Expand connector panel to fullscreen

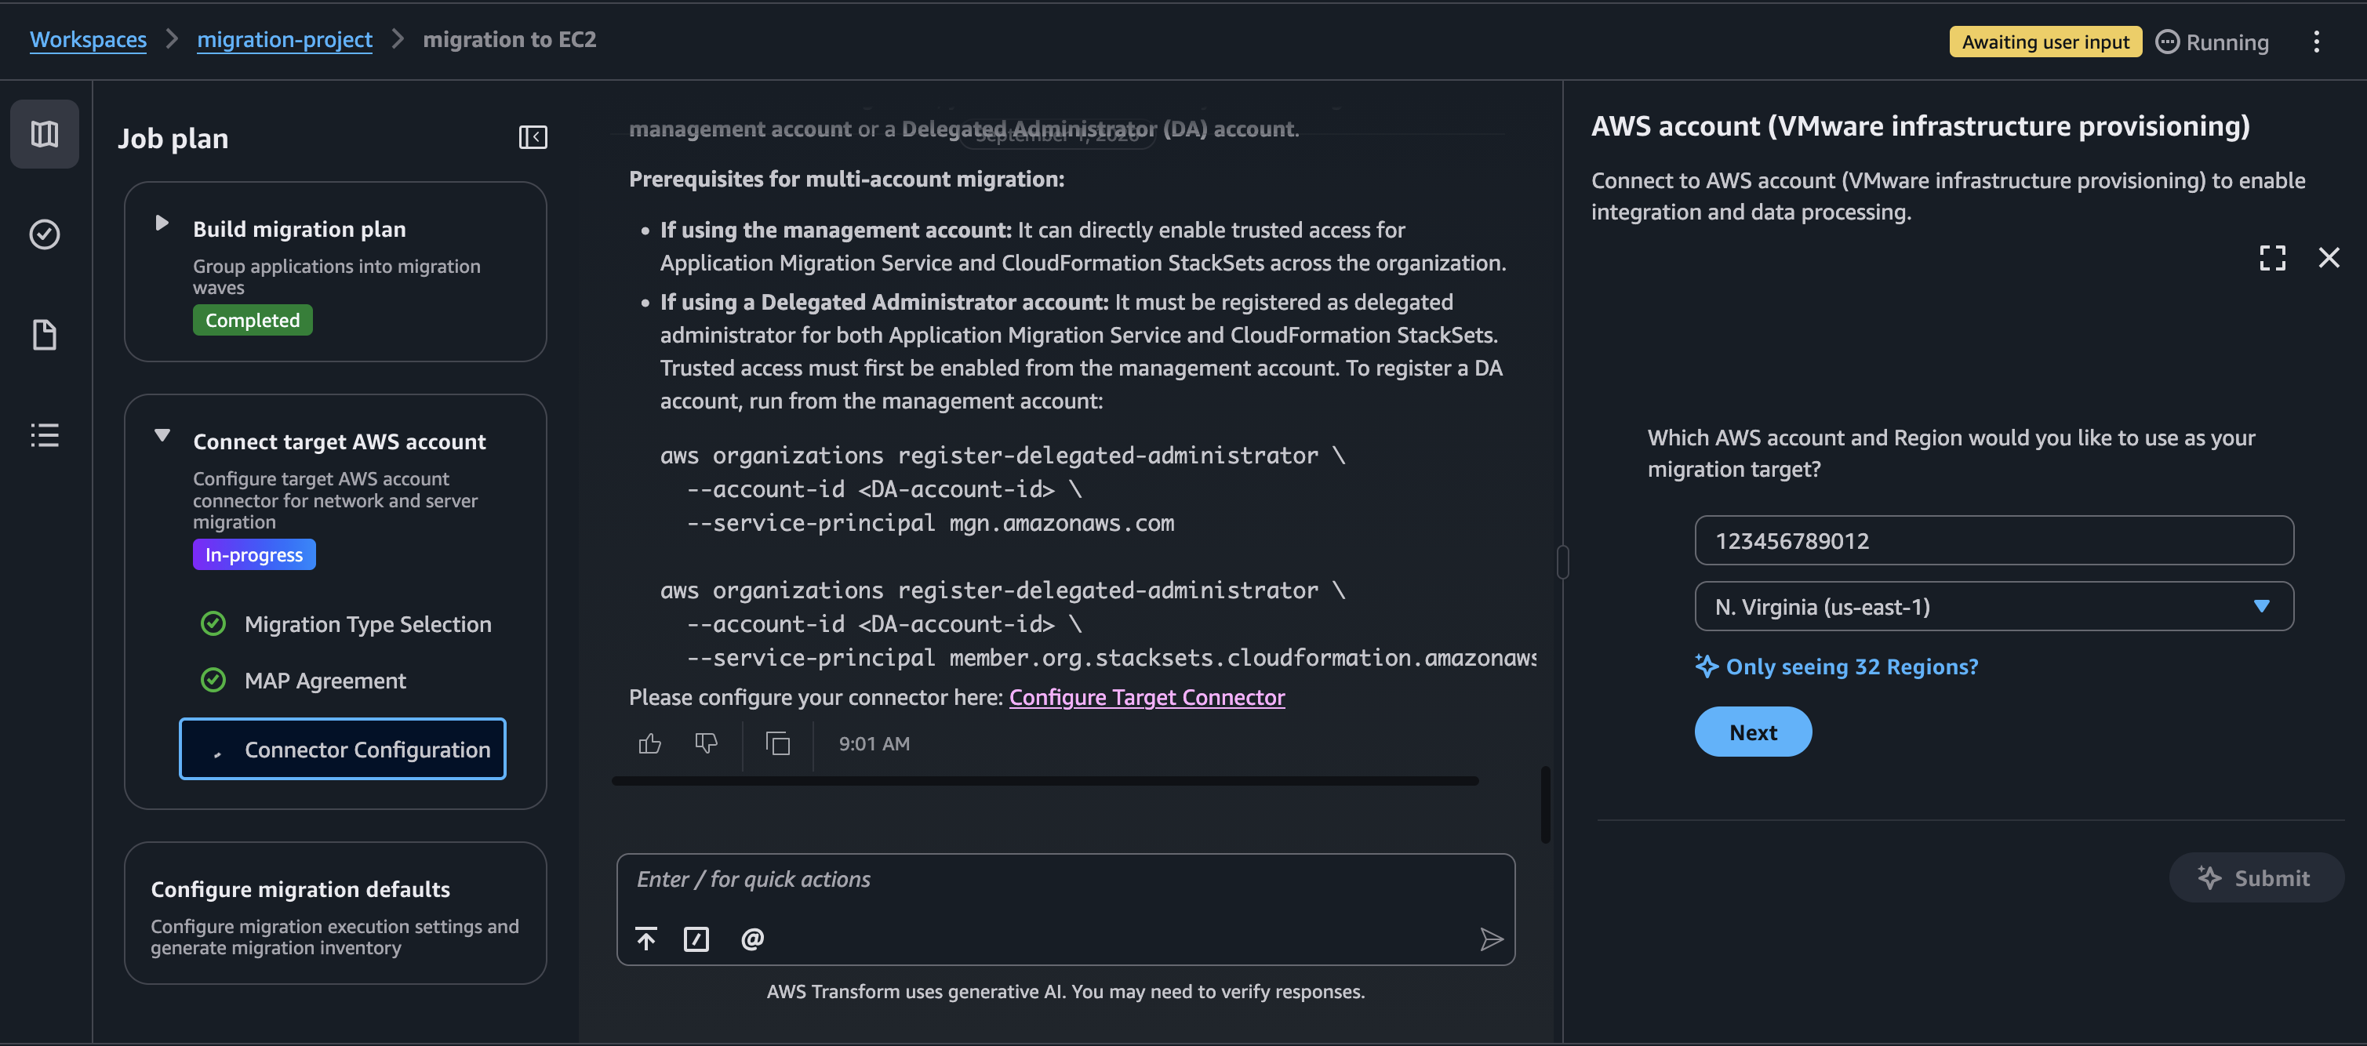tap(2272, 258)
